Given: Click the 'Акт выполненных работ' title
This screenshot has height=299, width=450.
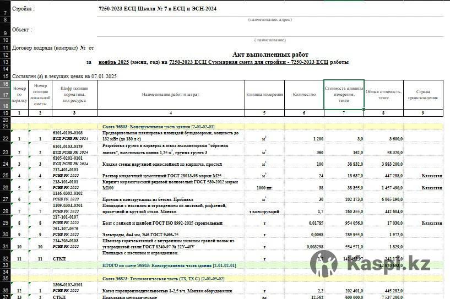Looking at the screenshot, I should (x=270, y=55).
